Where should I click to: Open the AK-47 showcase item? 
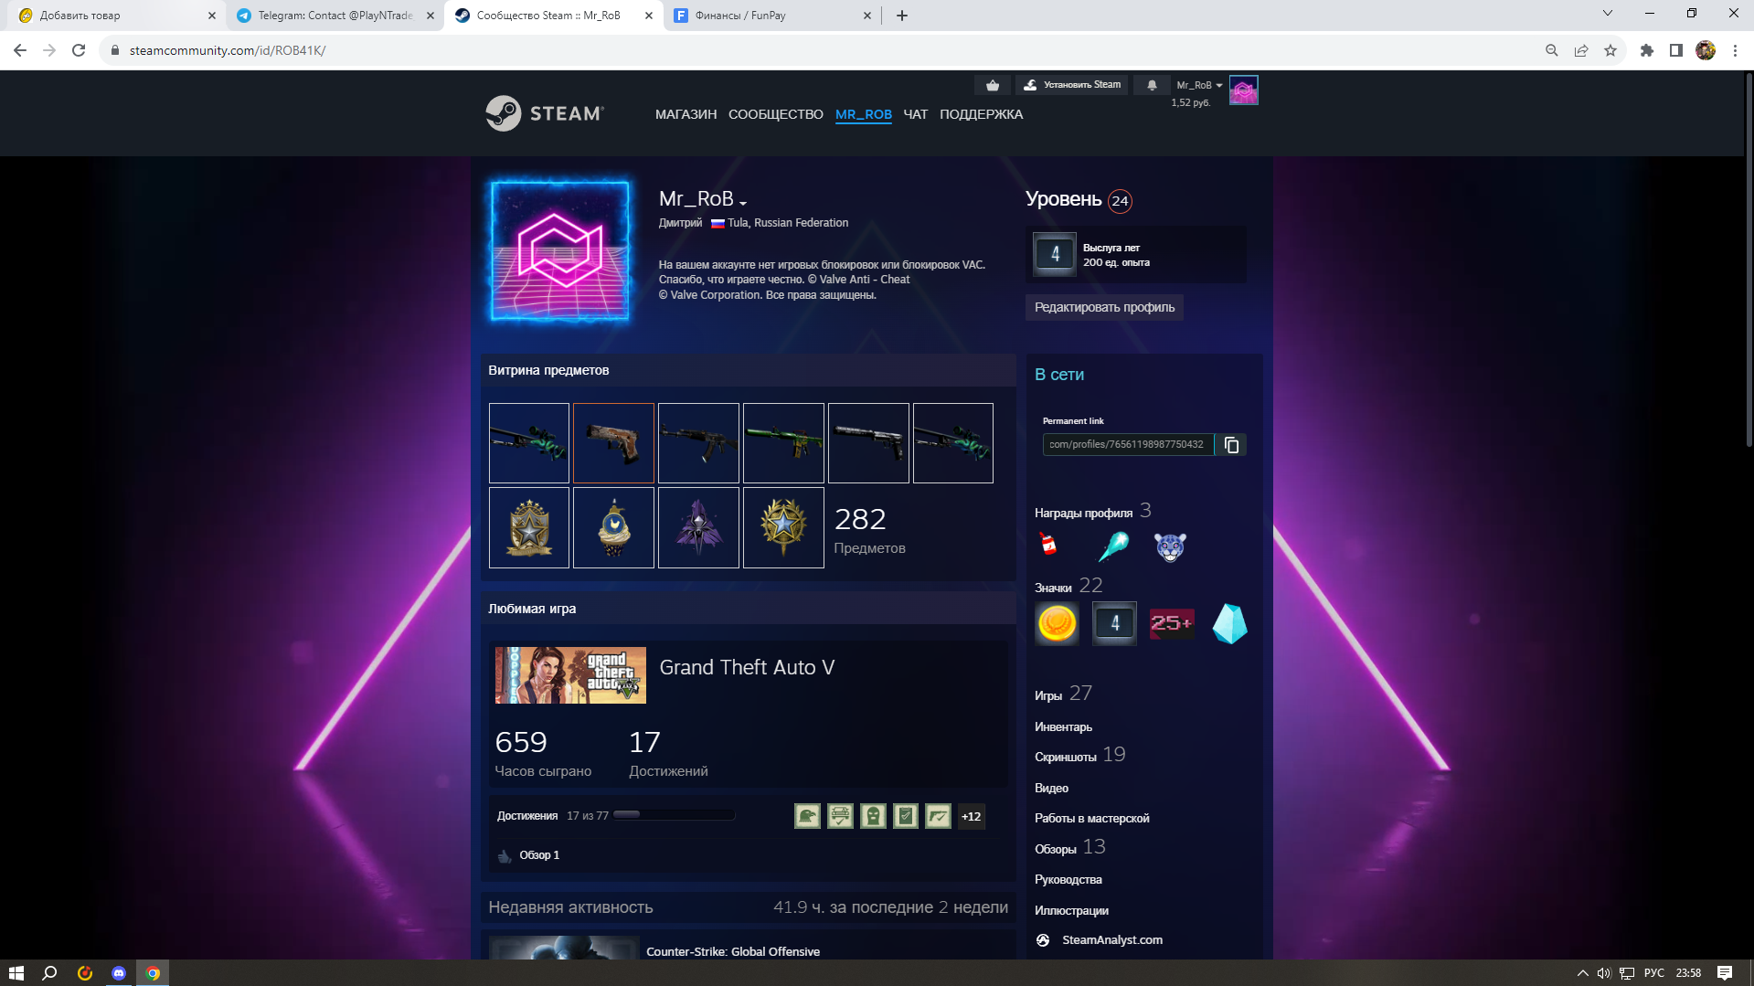coord(698,443)
